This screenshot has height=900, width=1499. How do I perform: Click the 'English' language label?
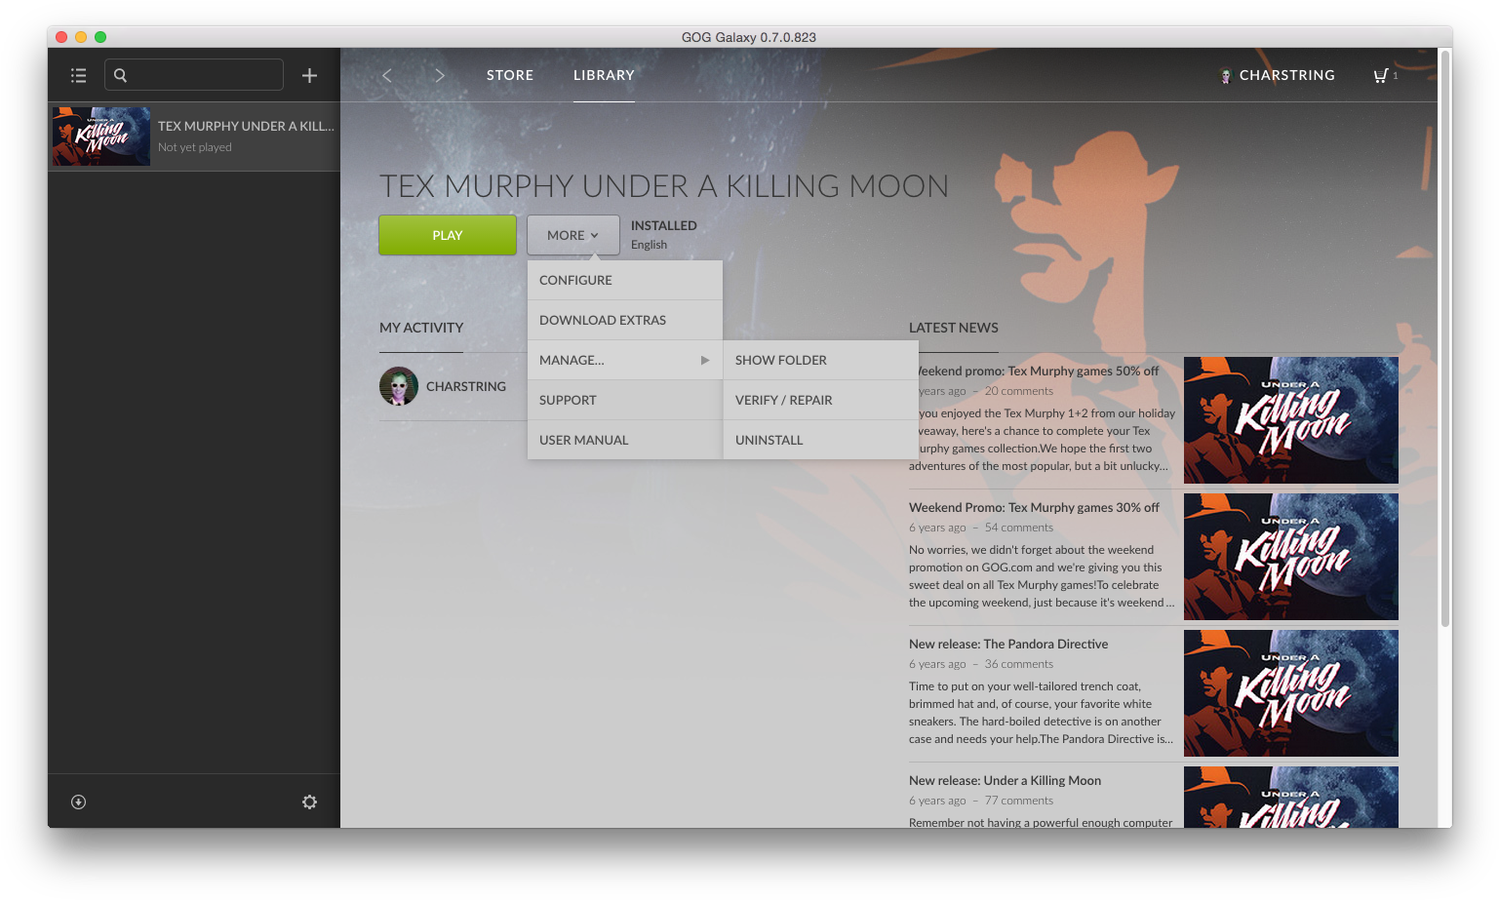(x=649, y=245)
